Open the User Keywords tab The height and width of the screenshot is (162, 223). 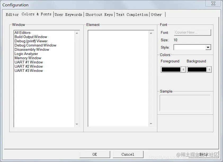pyautogui.click(x=68, y=15)
